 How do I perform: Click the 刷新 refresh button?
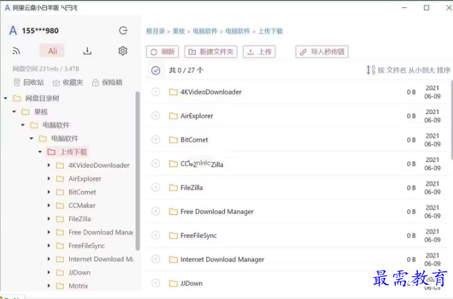[x=162, y=52]
